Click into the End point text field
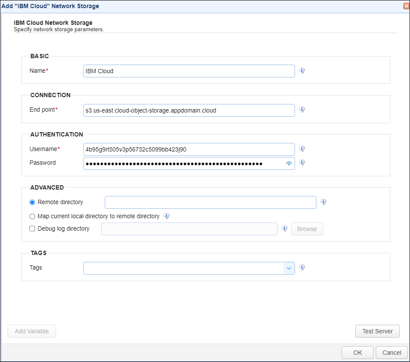410x362 pixels. 189,110
